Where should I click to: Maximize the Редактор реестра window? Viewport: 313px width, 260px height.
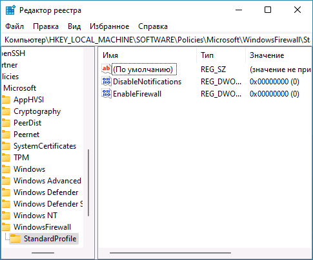[x=268, y=10]
